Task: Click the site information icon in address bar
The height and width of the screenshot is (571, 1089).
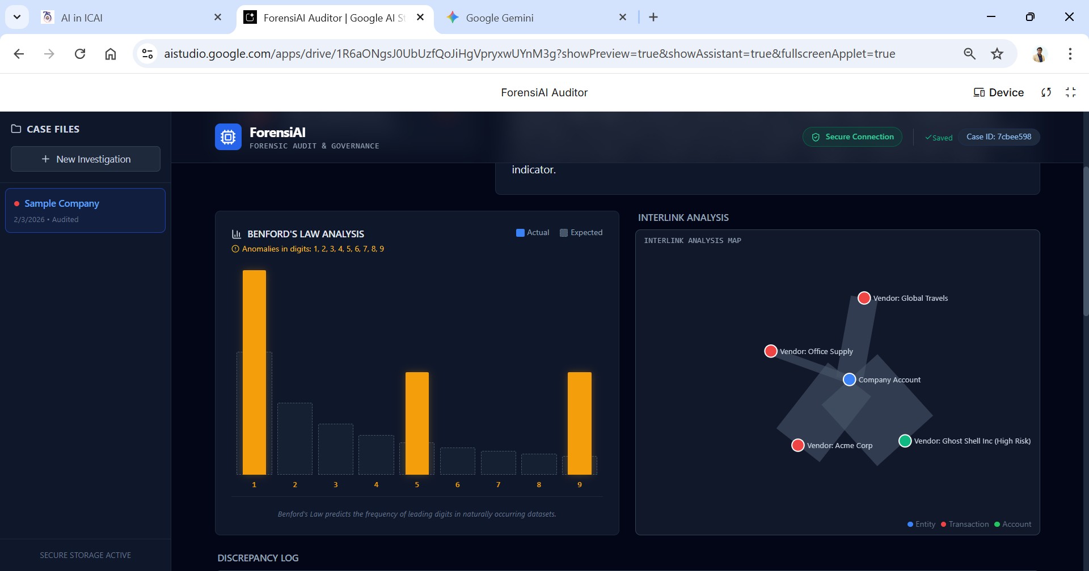Action: click(x=147, y=54)
